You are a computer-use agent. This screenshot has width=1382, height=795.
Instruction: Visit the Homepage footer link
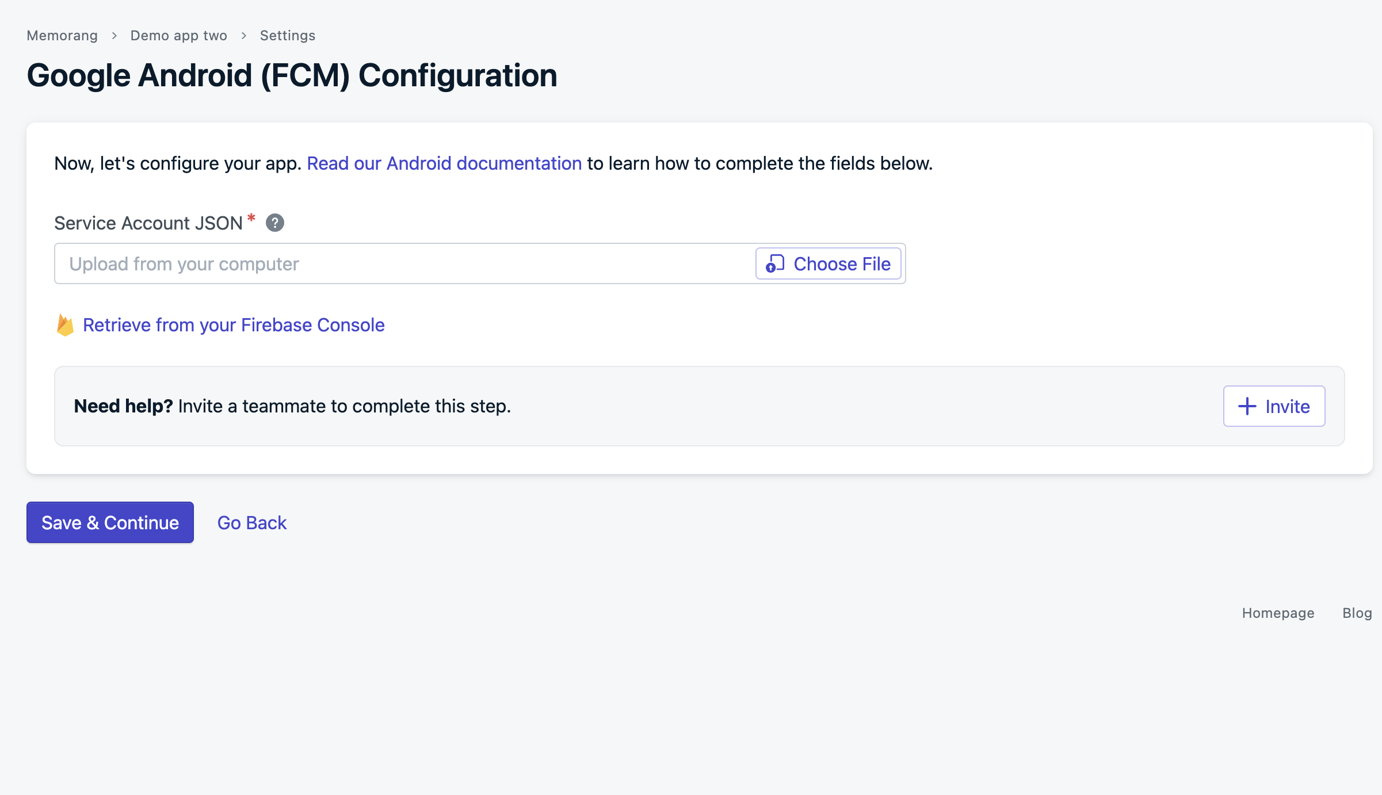(x=1278, y=613)
